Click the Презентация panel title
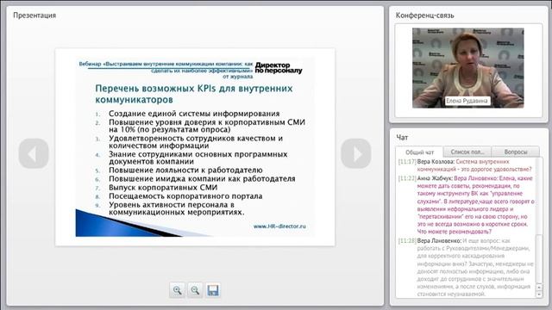552x310 pixels. click(x=34, y=15)
